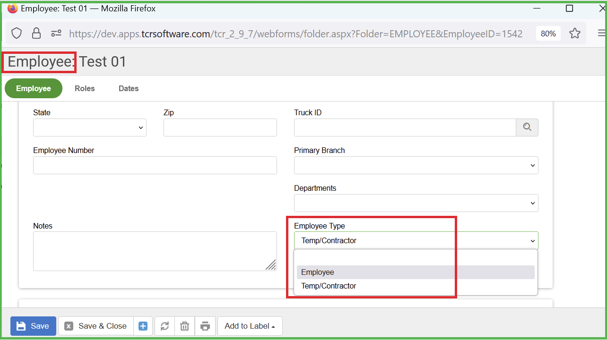Open the State dropdown
This screenshot has width=607, height=340.
pos(90,127)
